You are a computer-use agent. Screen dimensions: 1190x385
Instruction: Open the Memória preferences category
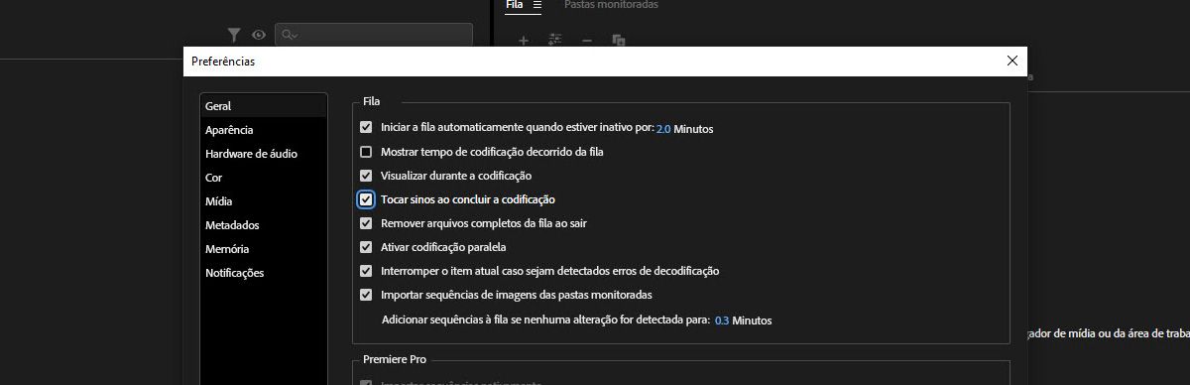pyautogui.click(x=264, y=249)
